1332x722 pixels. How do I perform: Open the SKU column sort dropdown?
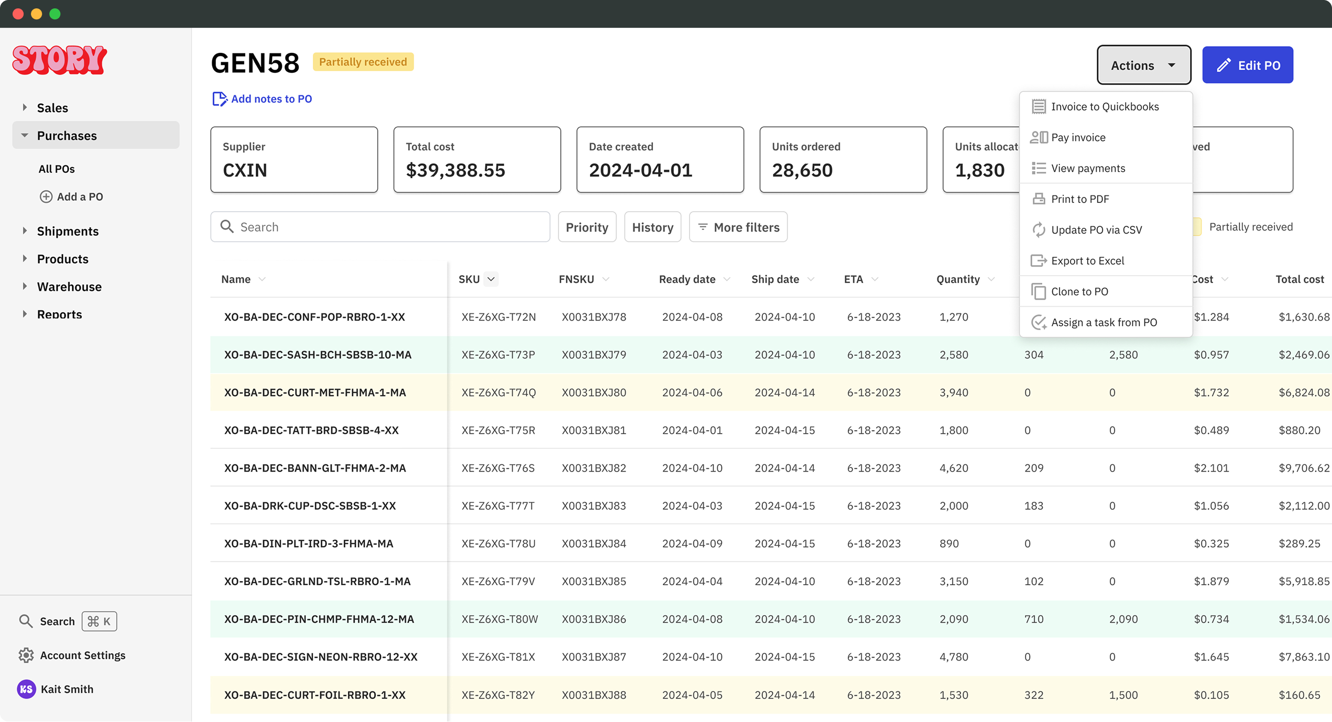[x=491, y=279]
